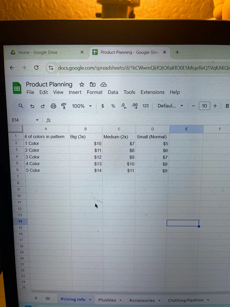Switch to the Accessories sheet
230x307 pixels.
tap(142, 301)
